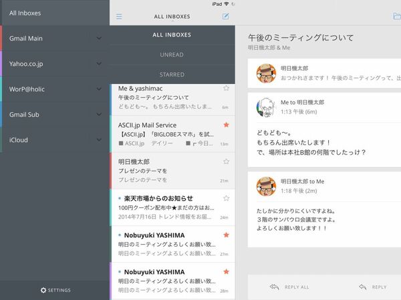Star the 楽天市場からのお知らせ message

click(226, 198)
